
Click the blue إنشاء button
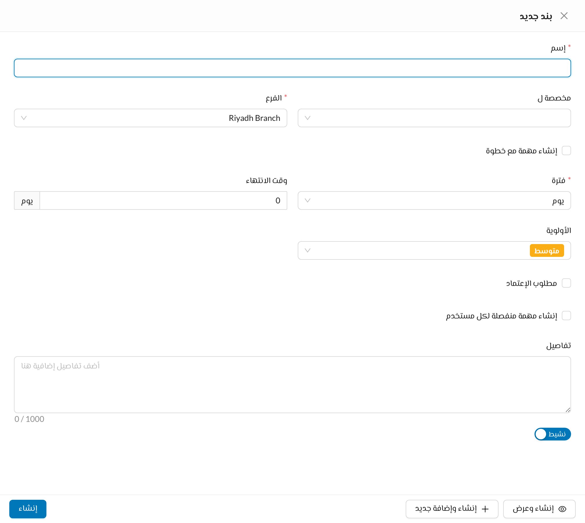pos(28,509)
